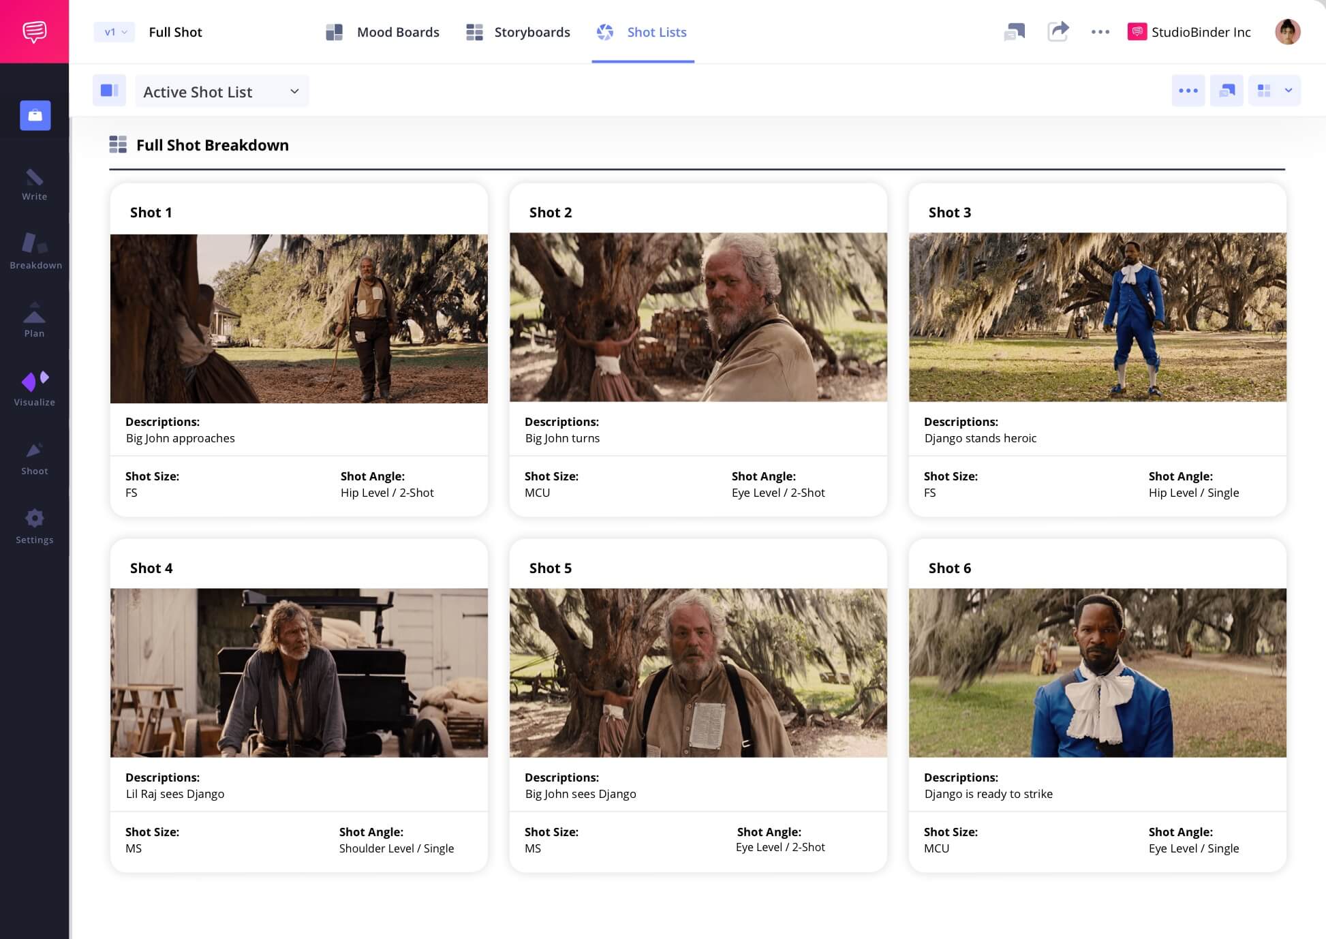Expand the v1 version dropdown
The width and height of the screenshot is (1326, 939).
pyautogui.click(x=114, y=32)
